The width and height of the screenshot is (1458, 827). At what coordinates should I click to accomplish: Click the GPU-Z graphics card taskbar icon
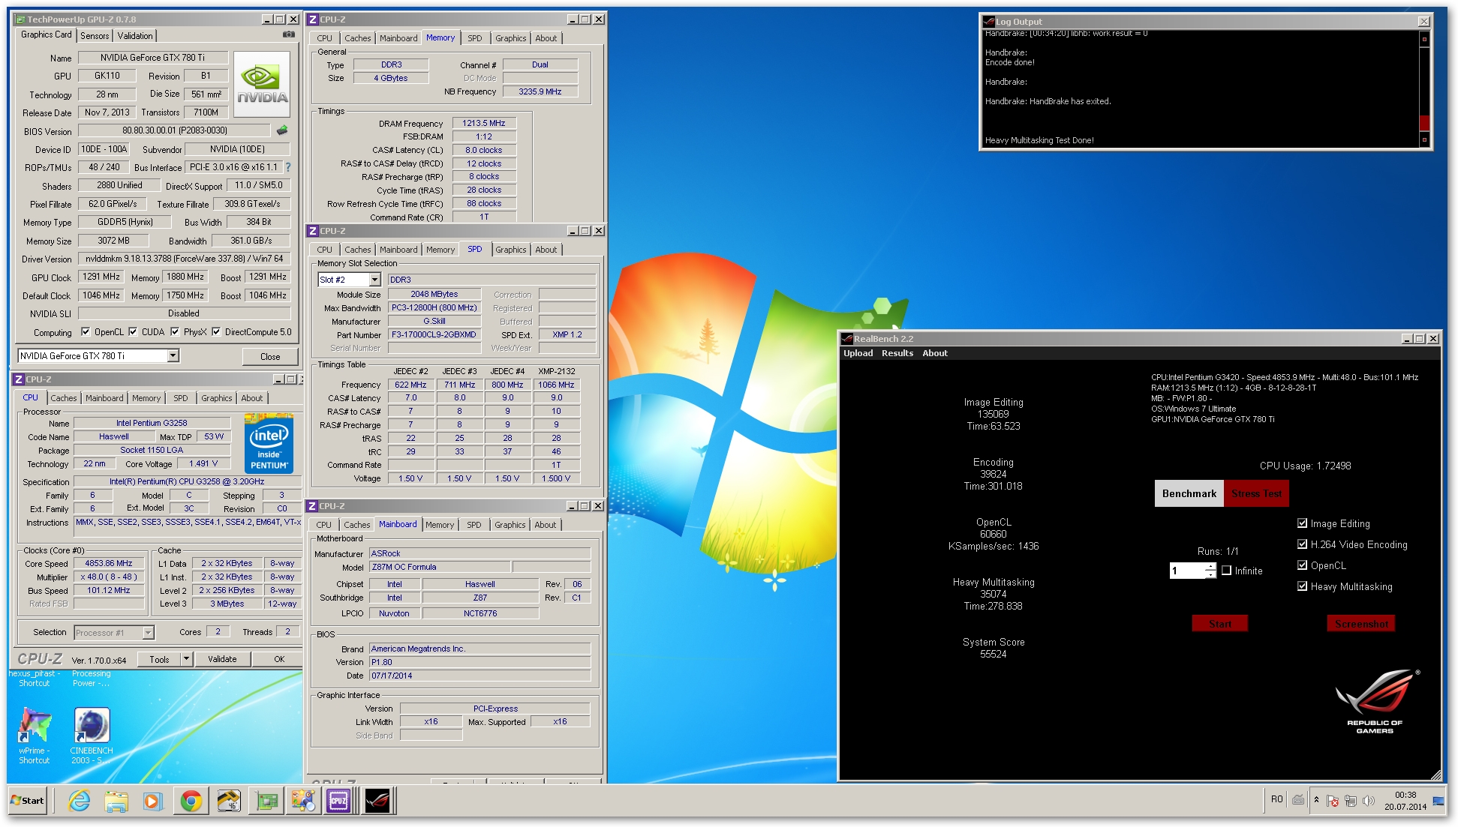point(266,801)
